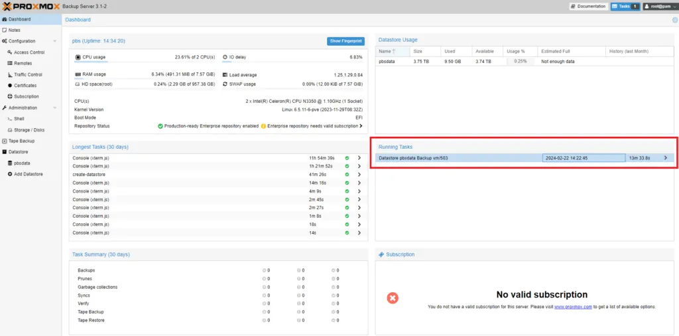Select Access Control in the sidebar
679x336 pixels.
tap(29, 52)
